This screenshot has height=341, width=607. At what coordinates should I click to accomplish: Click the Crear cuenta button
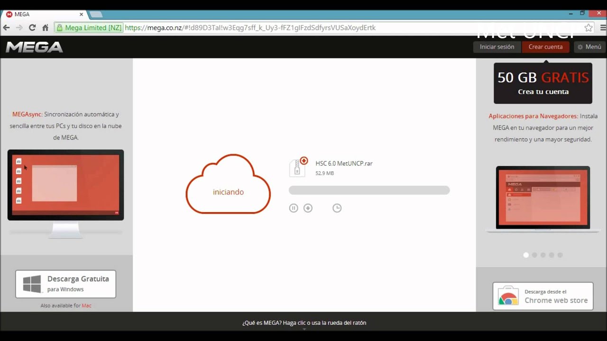point(545,47)
